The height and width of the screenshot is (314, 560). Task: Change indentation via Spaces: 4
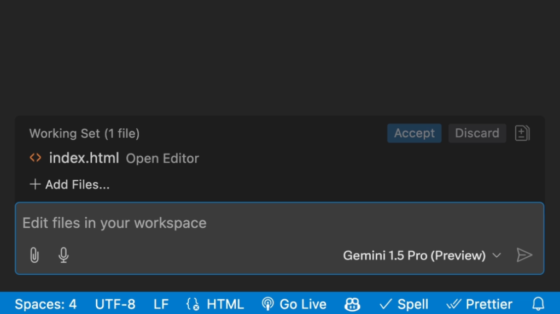46,304
